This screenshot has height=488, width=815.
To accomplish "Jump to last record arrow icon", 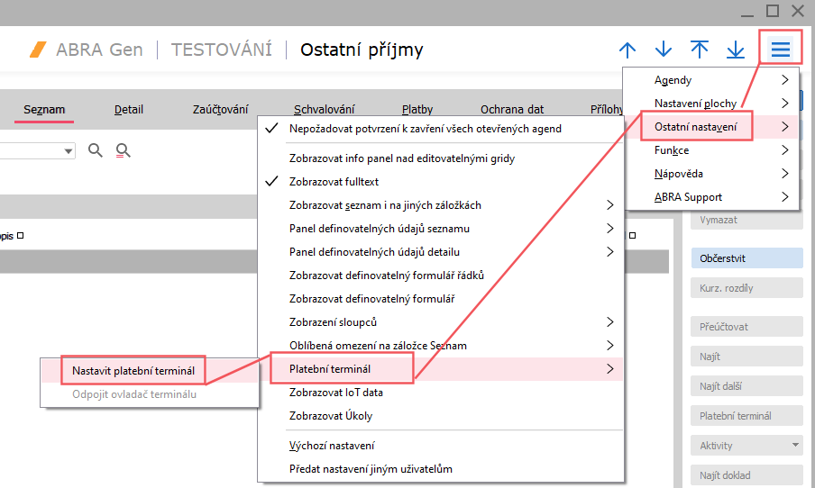I will click(x=736, y=50).
